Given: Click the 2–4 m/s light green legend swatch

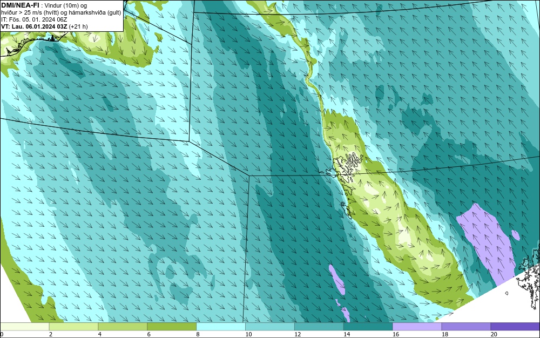Looking at the screenshot, I should click(73, 326).
